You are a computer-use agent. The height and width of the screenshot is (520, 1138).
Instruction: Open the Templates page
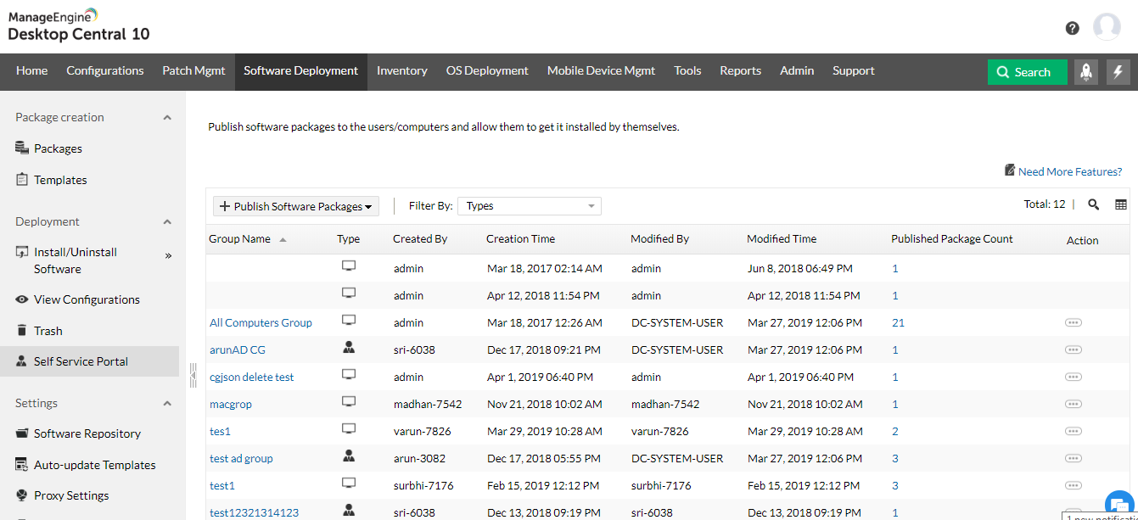61,179
